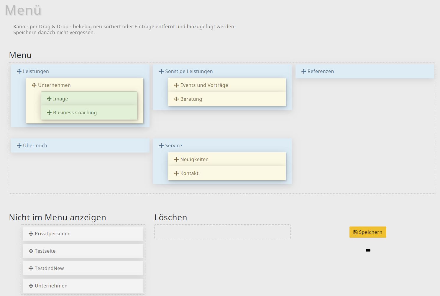
Task: Click the move handle icon beside Referenzen
Action: click(x=304, y=71)
